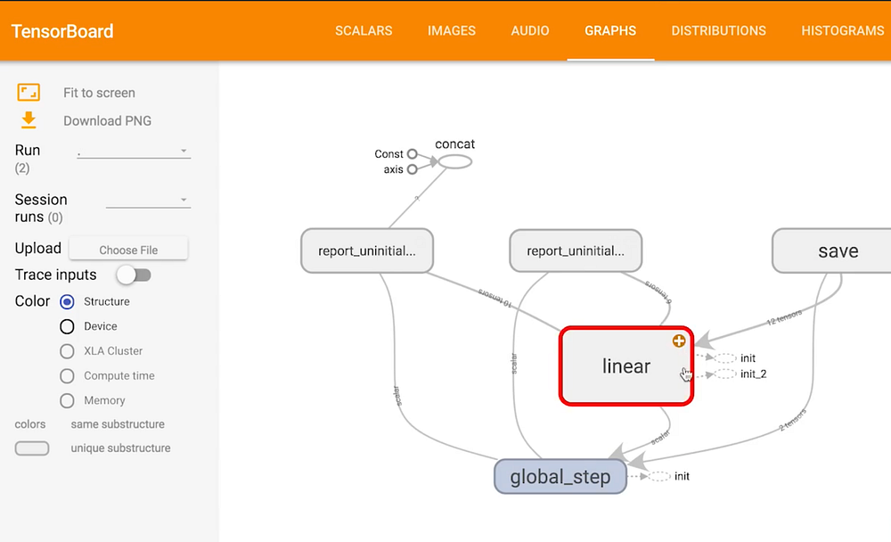Click the TensorBoard logo

coord(62,30)
